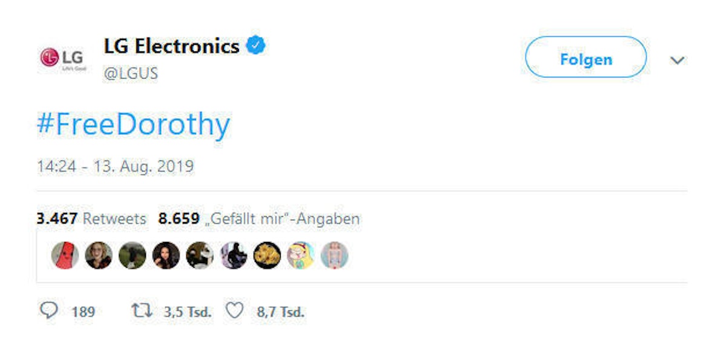Click the 8,7 Tsd. likes count
Image resolution: width=726 pixels, height=346 pixels.
click(x=281, y=312)
